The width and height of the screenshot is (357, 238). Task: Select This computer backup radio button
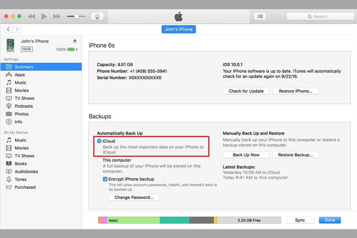[x=99, y=160]
